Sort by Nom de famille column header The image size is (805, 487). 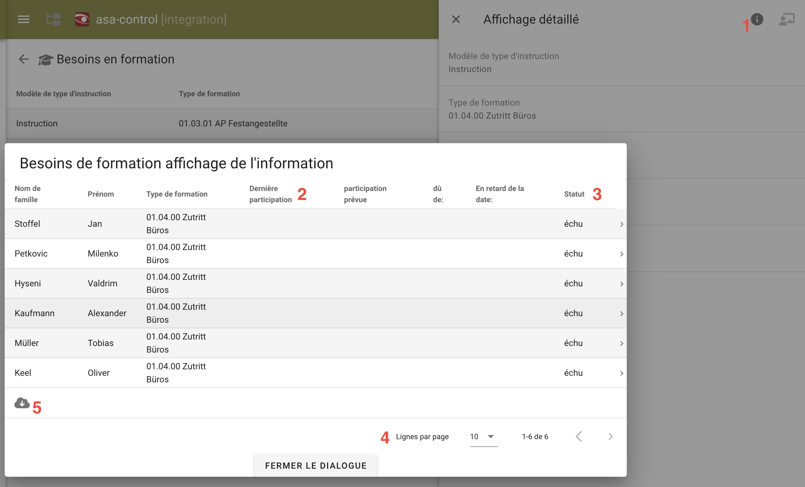coord(27,194)
